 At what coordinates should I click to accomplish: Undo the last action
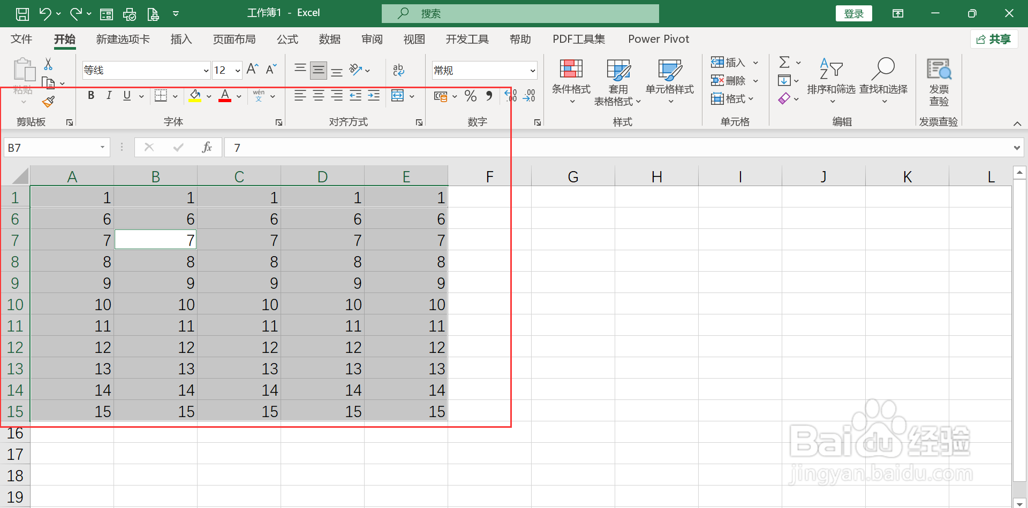45,14
